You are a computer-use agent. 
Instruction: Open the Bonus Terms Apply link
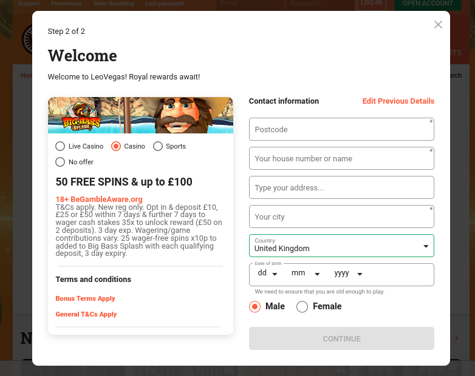click(x=86, y=298)
